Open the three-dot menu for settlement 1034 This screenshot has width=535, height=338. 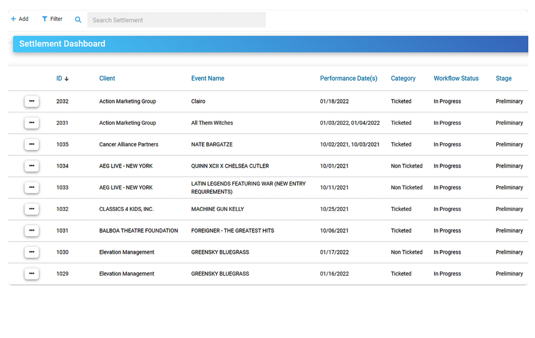click(32, 166)
